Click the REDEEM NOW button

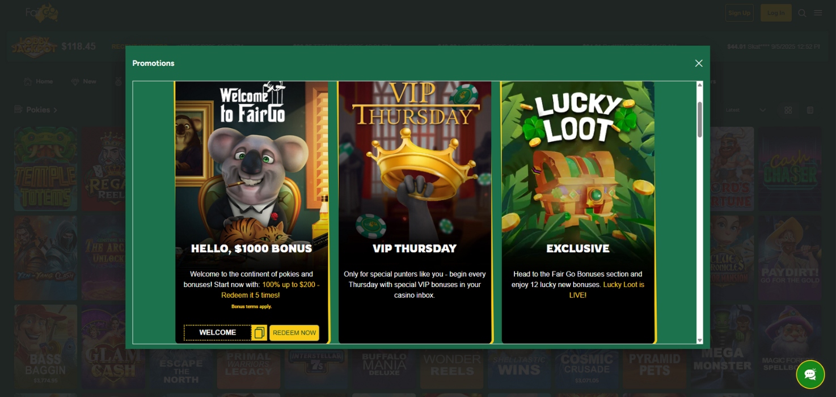click(294, 333)
